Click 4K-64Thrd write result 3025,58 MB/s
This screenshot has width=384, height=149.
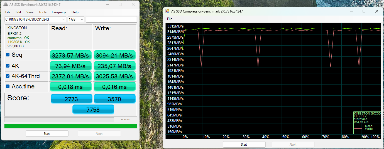pos(115,76)
